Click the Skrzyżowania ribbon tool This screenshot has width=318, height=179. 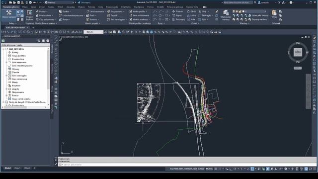tap(116, 11)
